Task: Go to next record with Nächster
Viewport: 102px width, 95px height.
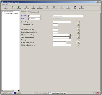Action: click(19, 8)
